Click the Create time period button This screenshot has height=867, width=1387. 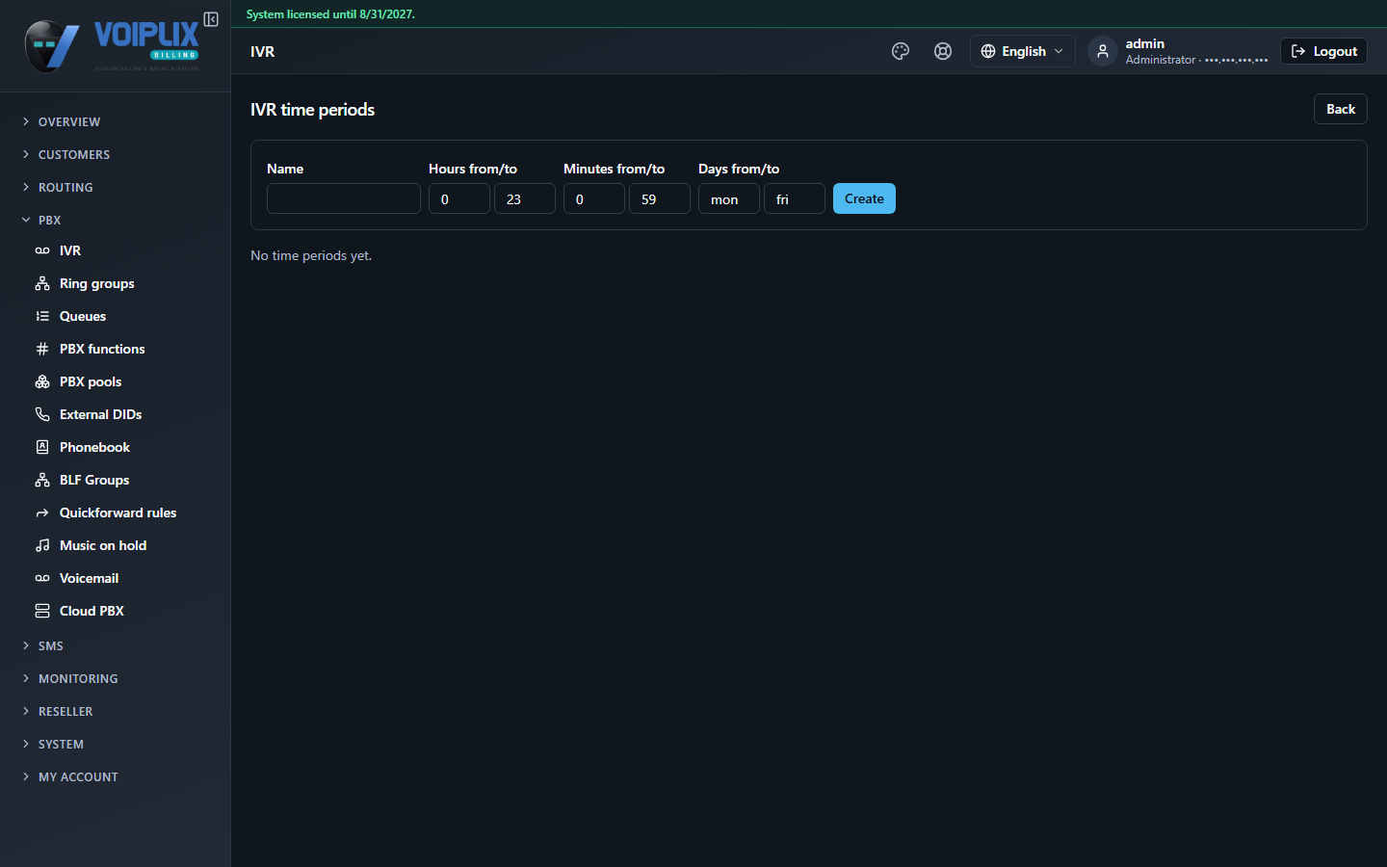[x=864, y=198]
